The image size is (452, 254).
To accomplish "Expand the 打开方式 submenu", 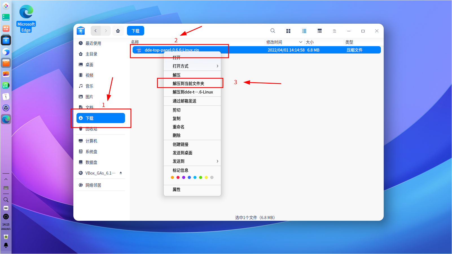I will pyautogui.click(x=192, y=66).
